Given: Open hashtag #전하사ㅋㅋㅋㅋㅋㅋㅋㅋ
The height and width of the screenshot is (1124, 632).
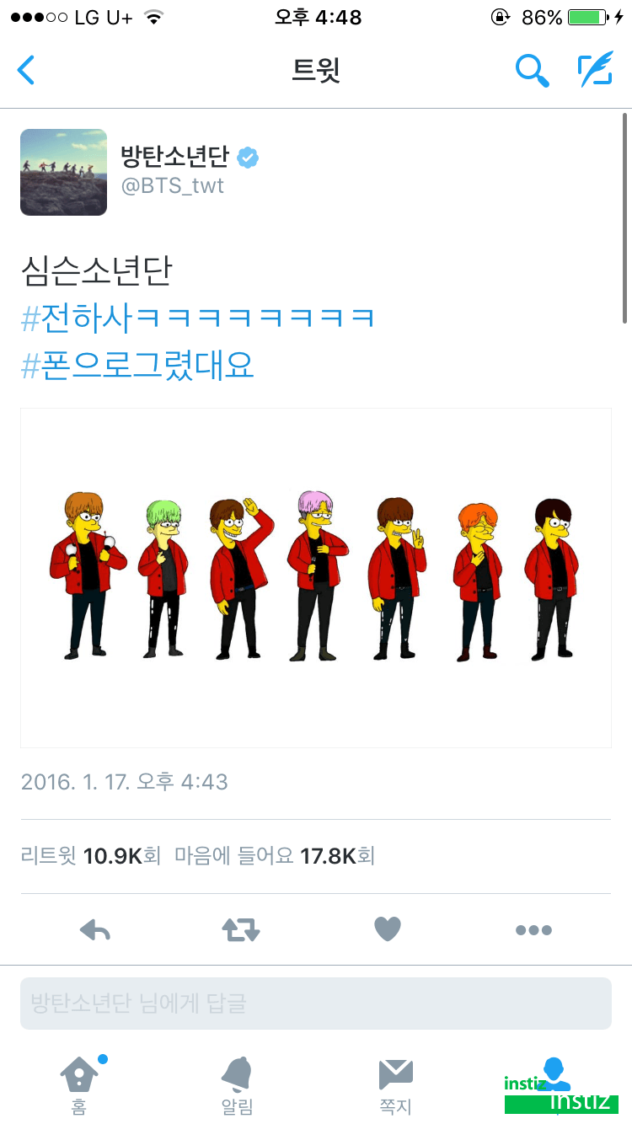Looking at the screenshot, I should (198, 318).
